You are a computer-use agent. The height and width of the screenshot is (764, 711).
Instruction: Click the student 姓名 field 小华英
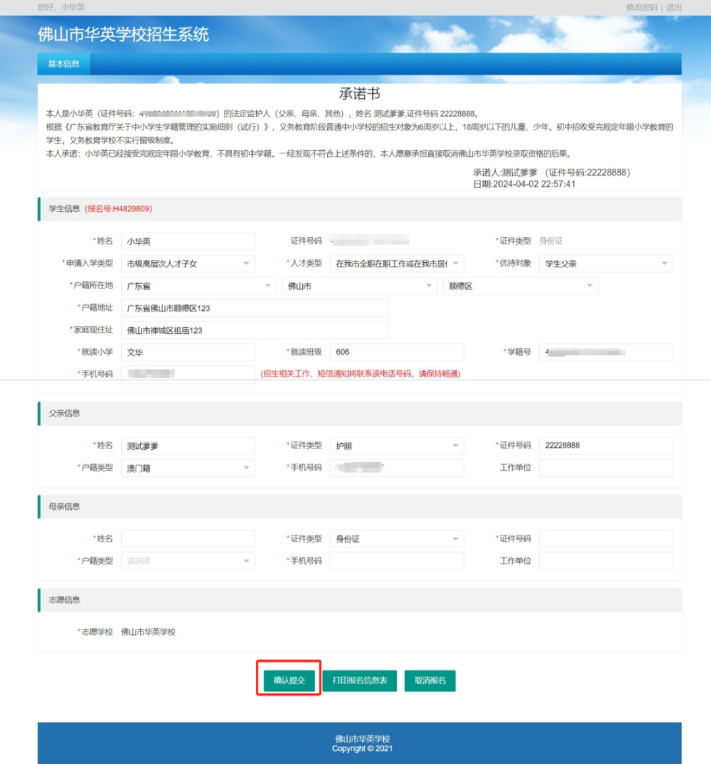188,241
